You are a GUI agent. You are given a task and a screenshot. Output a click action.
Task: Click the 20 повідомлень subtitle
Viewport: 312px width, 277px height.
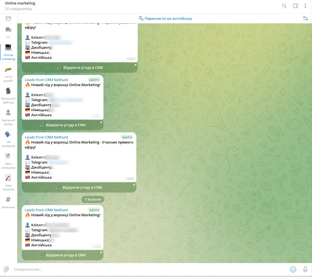click(18, 9)
